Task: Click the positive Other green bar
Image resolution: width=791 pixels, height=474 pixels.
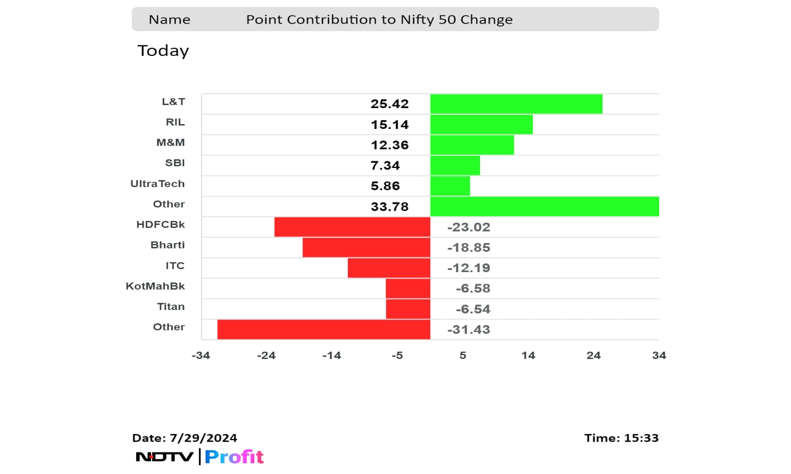Action: (544, 206)
